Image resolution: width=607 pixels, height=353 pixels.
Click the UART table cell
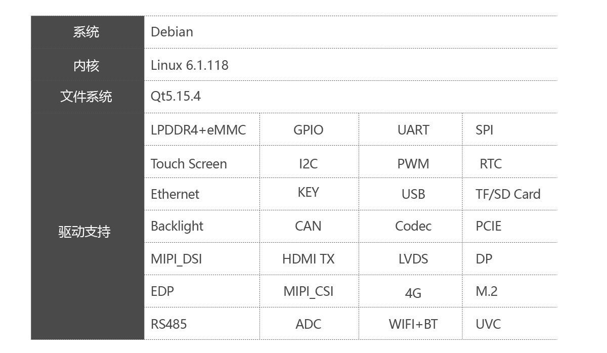(x=413, y=130)
